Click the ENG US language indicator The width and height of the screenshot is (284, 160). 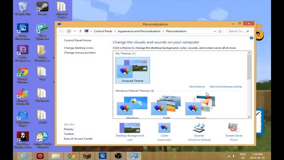point(243,156)
